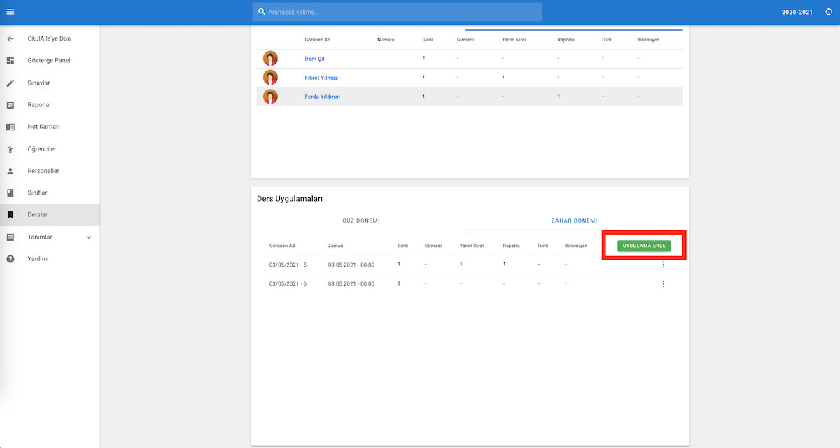Click the Tanımlar list icon
The height and width of the screenshot is (448, 840).
(x=10, y=237)
